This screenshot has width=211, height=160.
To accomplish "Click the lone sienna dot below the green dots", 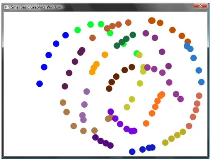I will point(92,38).
